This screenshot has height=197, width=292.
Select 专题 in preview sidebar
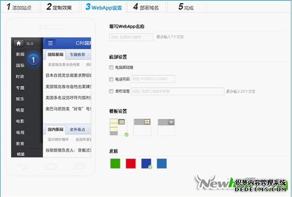coord(20,88)
